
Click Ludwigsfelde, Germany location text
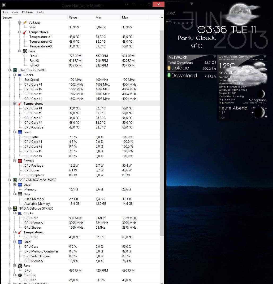point(235,56)
